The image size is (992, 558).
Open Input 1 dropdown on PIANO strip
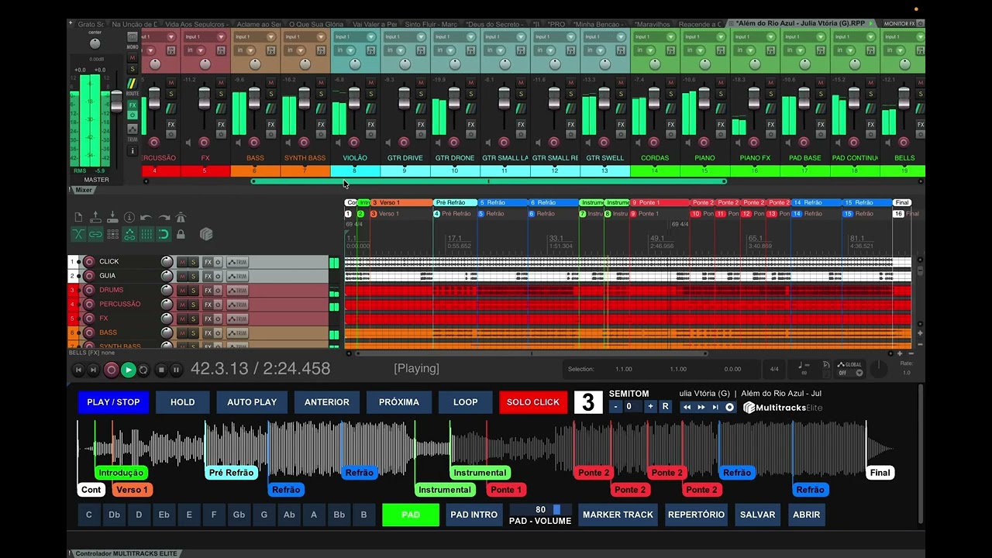704,36
